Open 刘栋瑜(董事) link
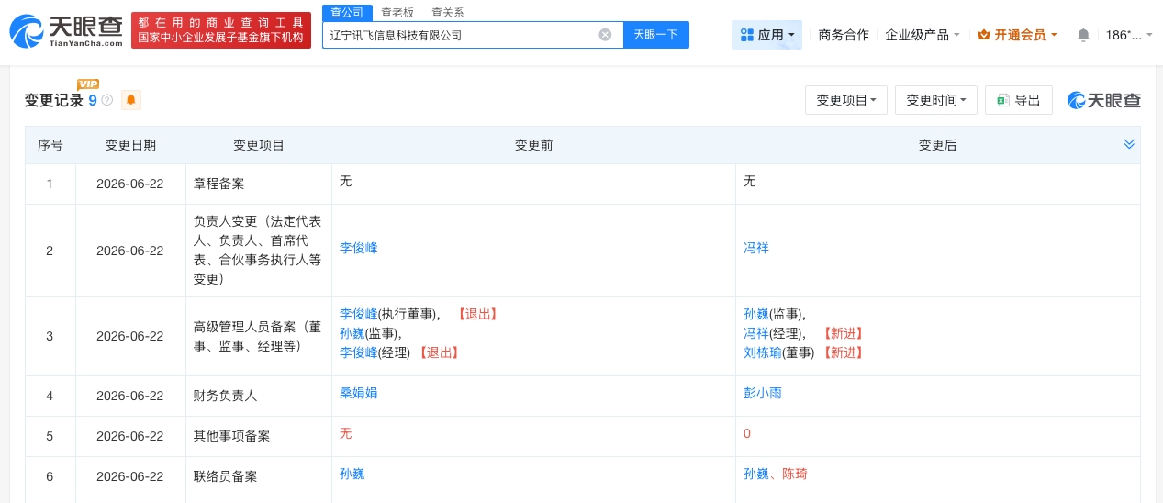The width and height of the screenshot is (1163, 503). click(x=763, y=352)
